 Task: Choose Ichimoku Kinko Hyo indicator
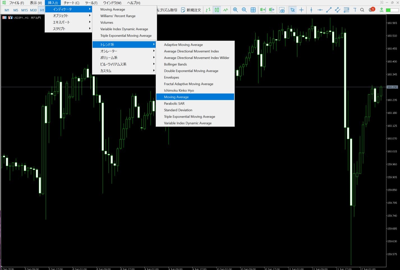click(x=195, y=90)
